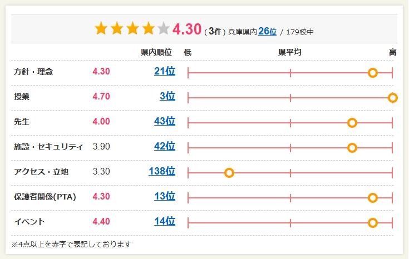Viewport: 409px width, 259px height.
Task: Click the 保護者関係(PTA) row label
Action: tap(45, 197)
